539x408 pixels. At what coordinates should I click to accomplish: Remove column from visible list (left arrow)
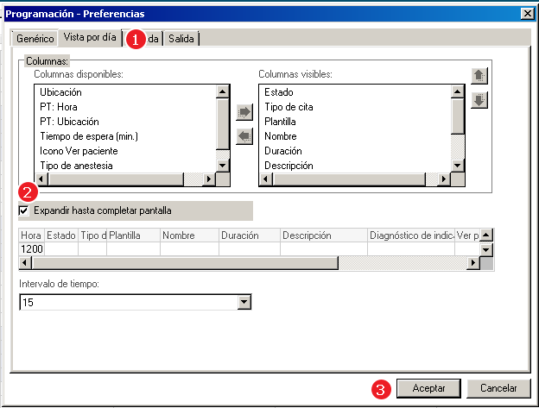click(244, 136)
